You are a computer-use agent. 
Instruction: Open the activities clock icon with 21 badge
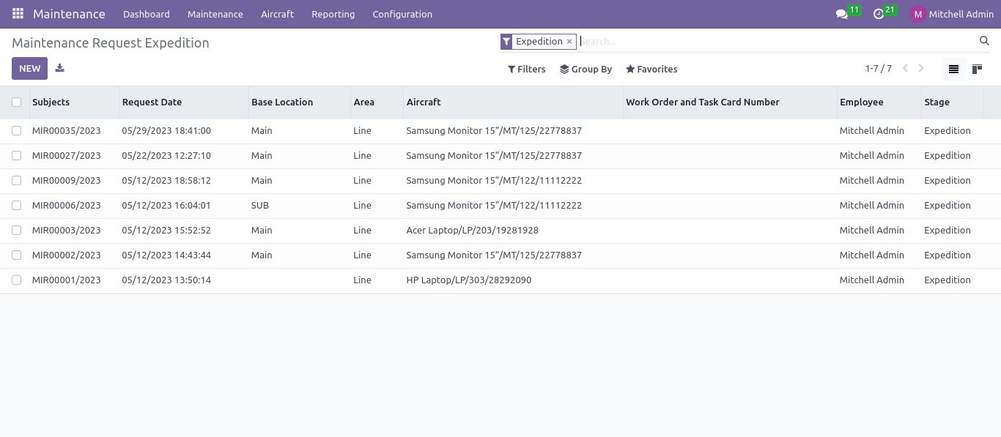[879, 14]
